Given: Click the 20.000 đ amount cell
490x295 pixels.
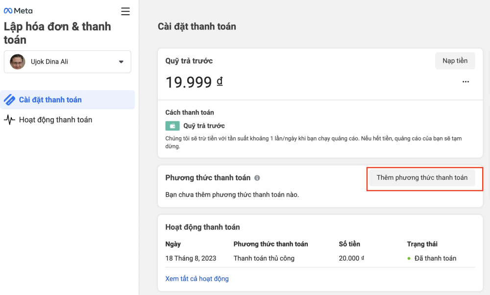Looking at the screenshot, I should point(351,258).
